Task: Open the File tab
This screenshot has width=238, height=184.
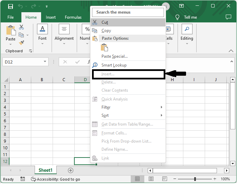Action: click(x=11, y=17)
